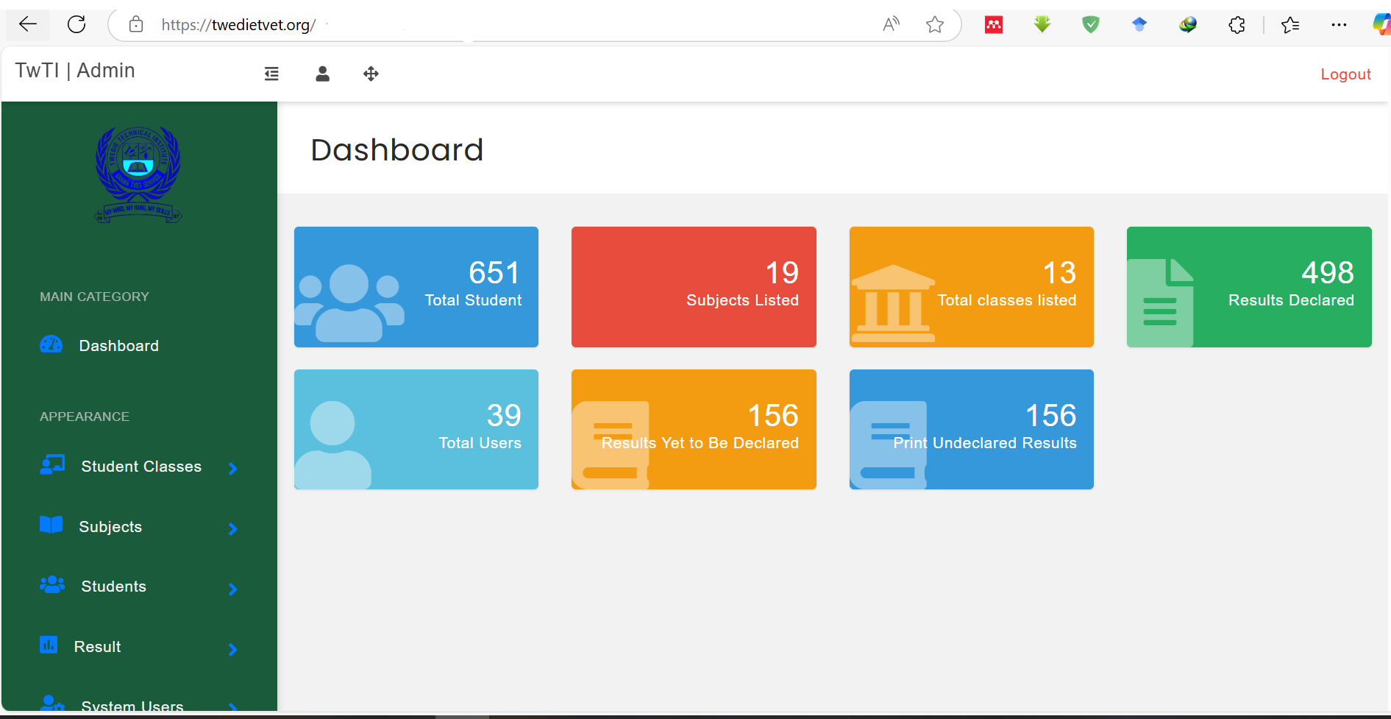Image resolution: width=1391 pixels, height=719 pixels.
Task: Expand the Subjects submenu arrow
Action: [232, 529]
